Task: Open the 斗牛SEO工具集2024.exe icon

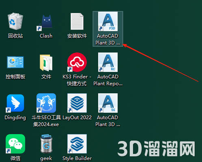Action: [x=46, y=103]
